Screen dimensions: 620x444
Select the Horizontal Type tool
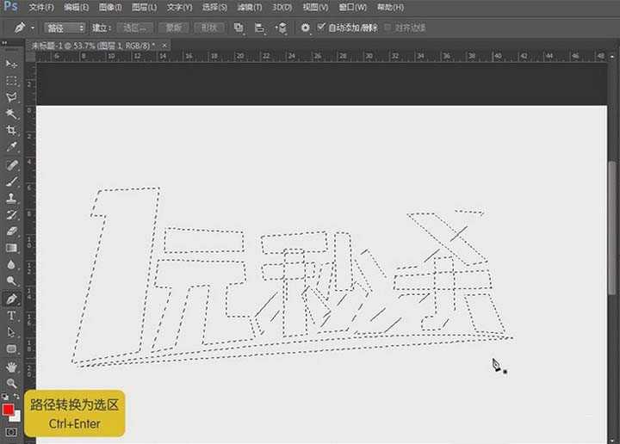click(11, 316)
